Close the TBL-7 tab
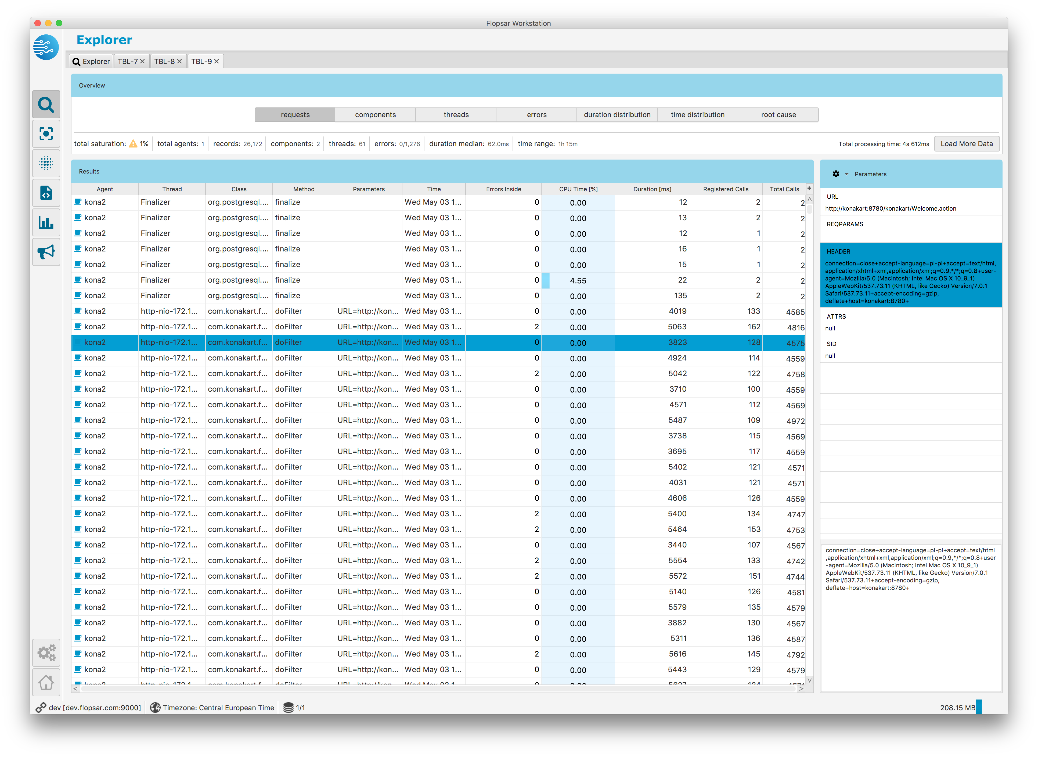The width and height of the screenshot is (1038, 757). tap(143, 62)
